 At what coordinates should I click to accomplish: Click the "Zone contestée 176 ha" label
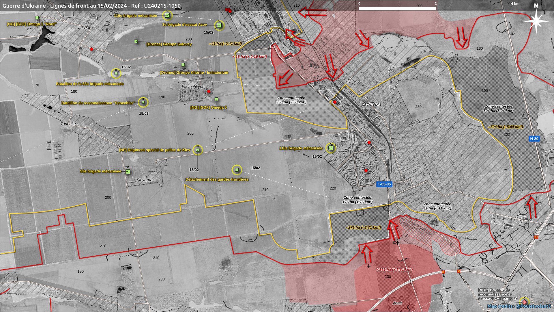(x=358, y=200)
